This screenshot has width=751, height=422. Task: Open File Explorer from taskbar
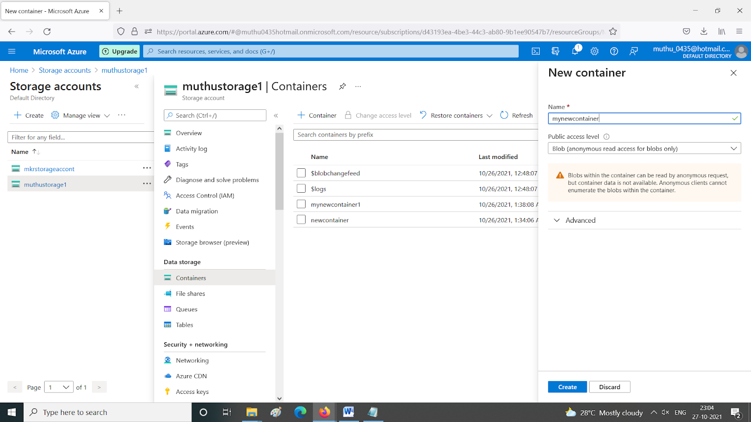252,412
